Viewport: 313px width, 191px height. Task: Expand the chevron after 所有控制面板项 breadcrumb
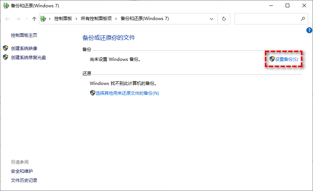(116, 19)
